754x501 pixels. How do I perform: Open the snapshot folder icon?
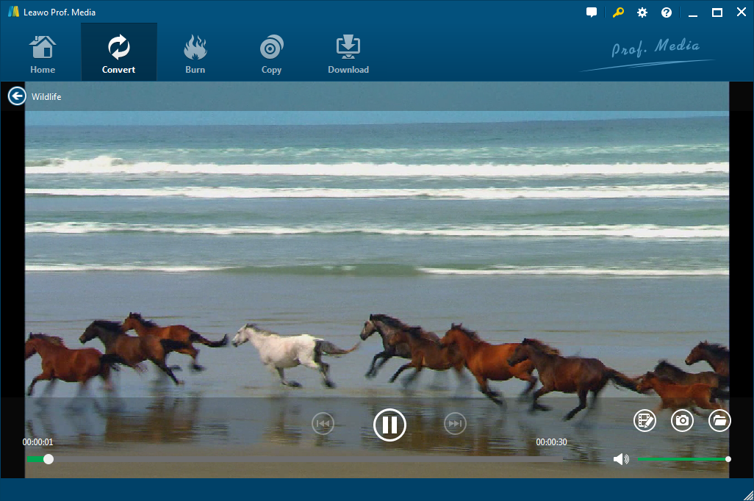[719, 421]
